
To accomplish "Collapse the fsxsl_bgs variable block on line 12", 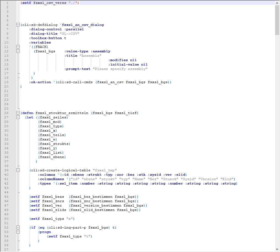I will pos(18,51).
